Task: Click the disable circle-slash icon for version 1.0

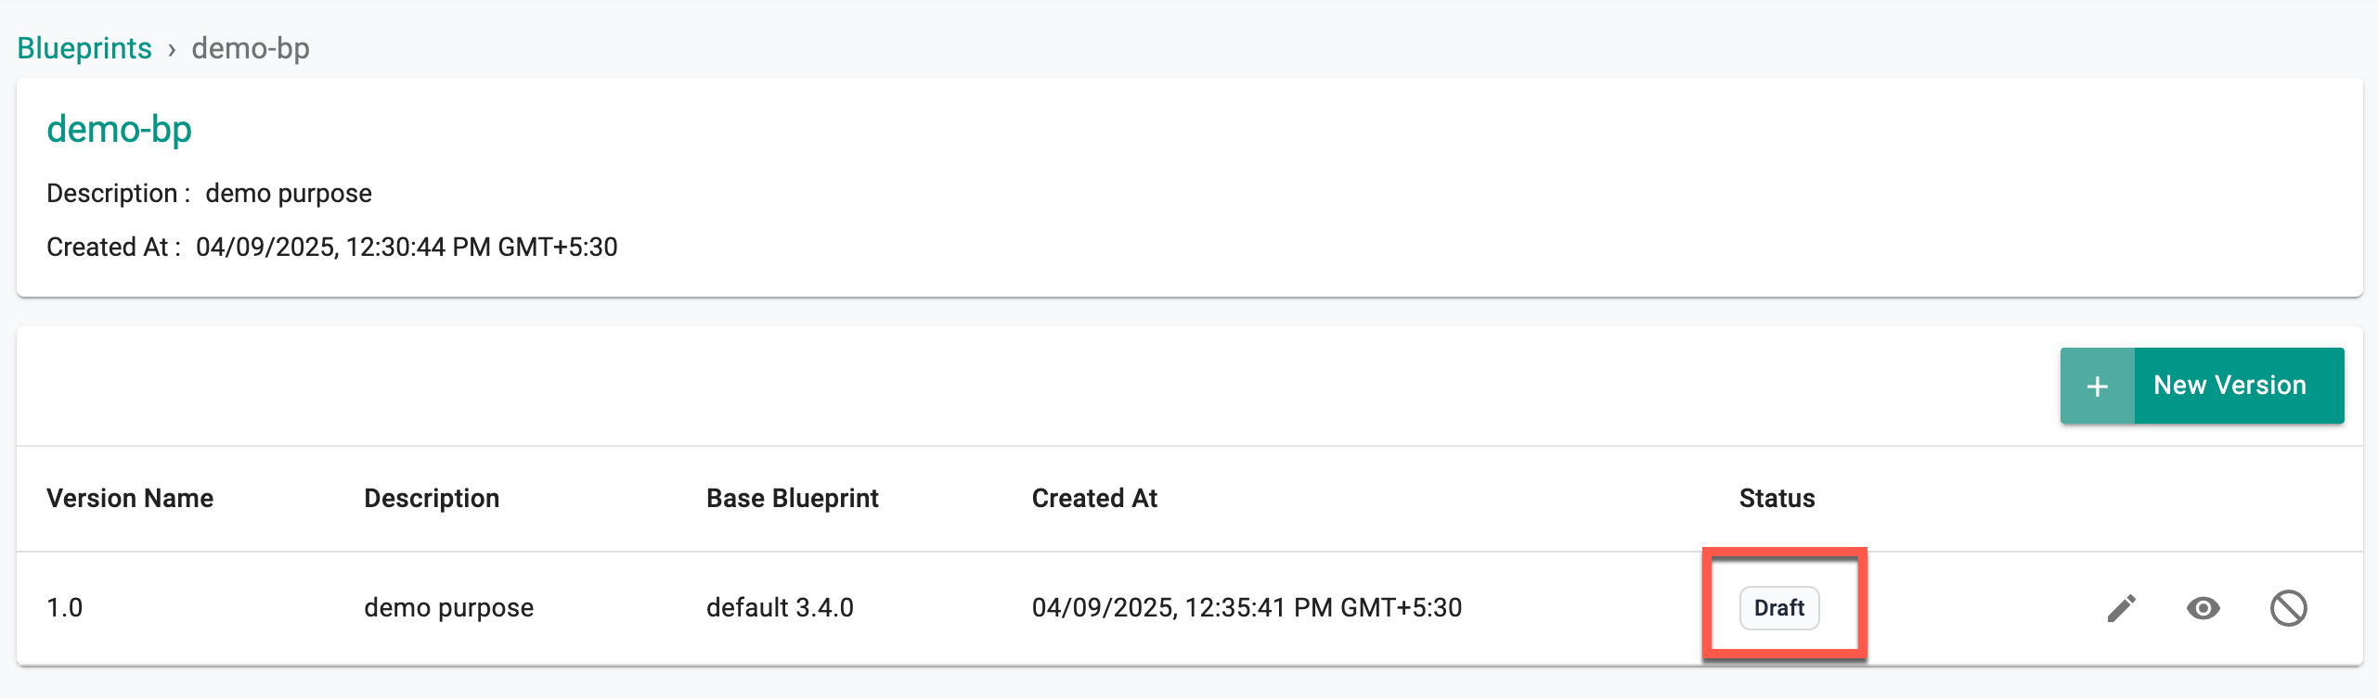Action: 2289,608
